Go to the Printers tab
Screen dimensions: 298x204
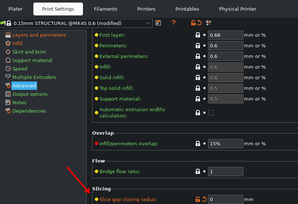[146, 9]
